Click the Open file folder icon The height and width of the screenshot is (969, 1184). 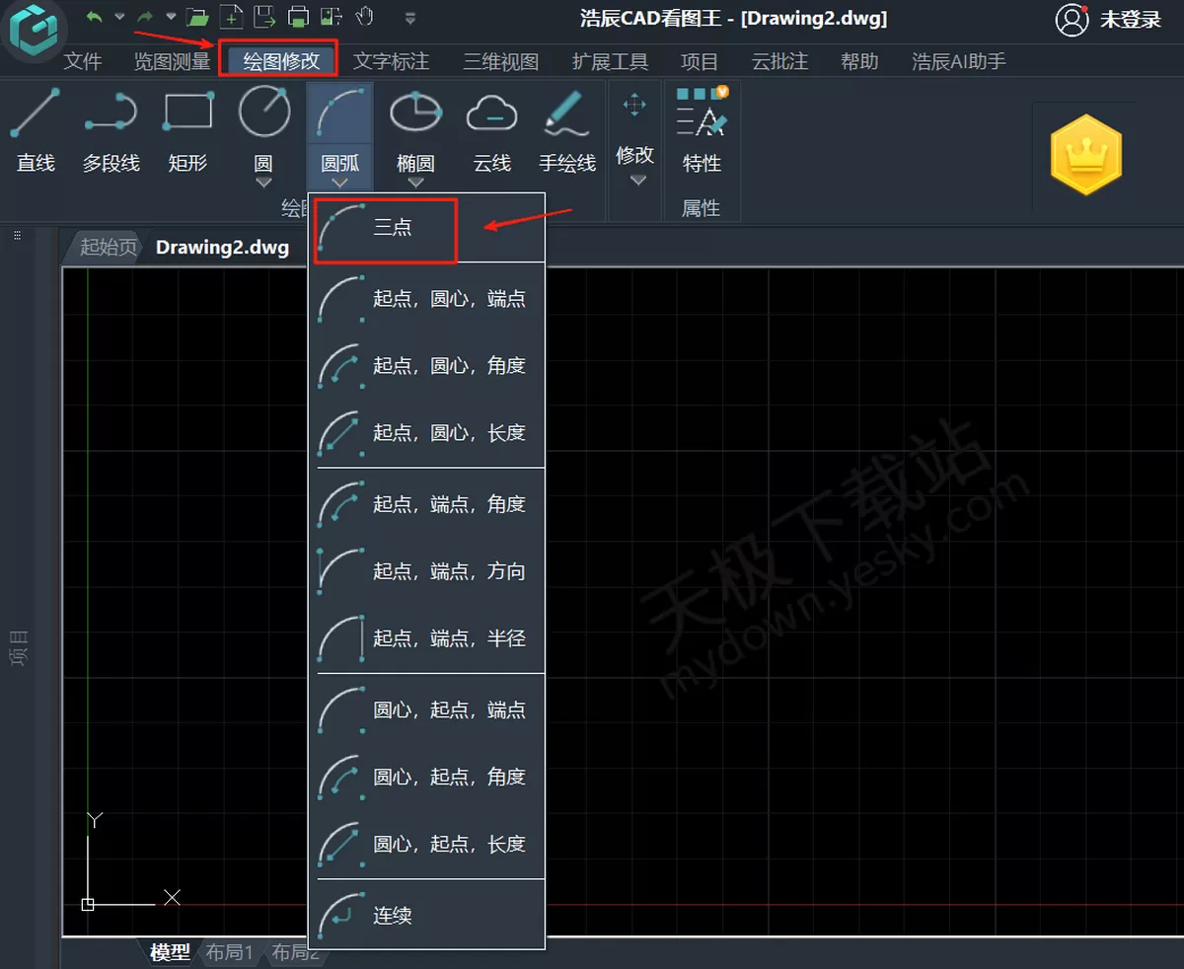coord(197,17)
